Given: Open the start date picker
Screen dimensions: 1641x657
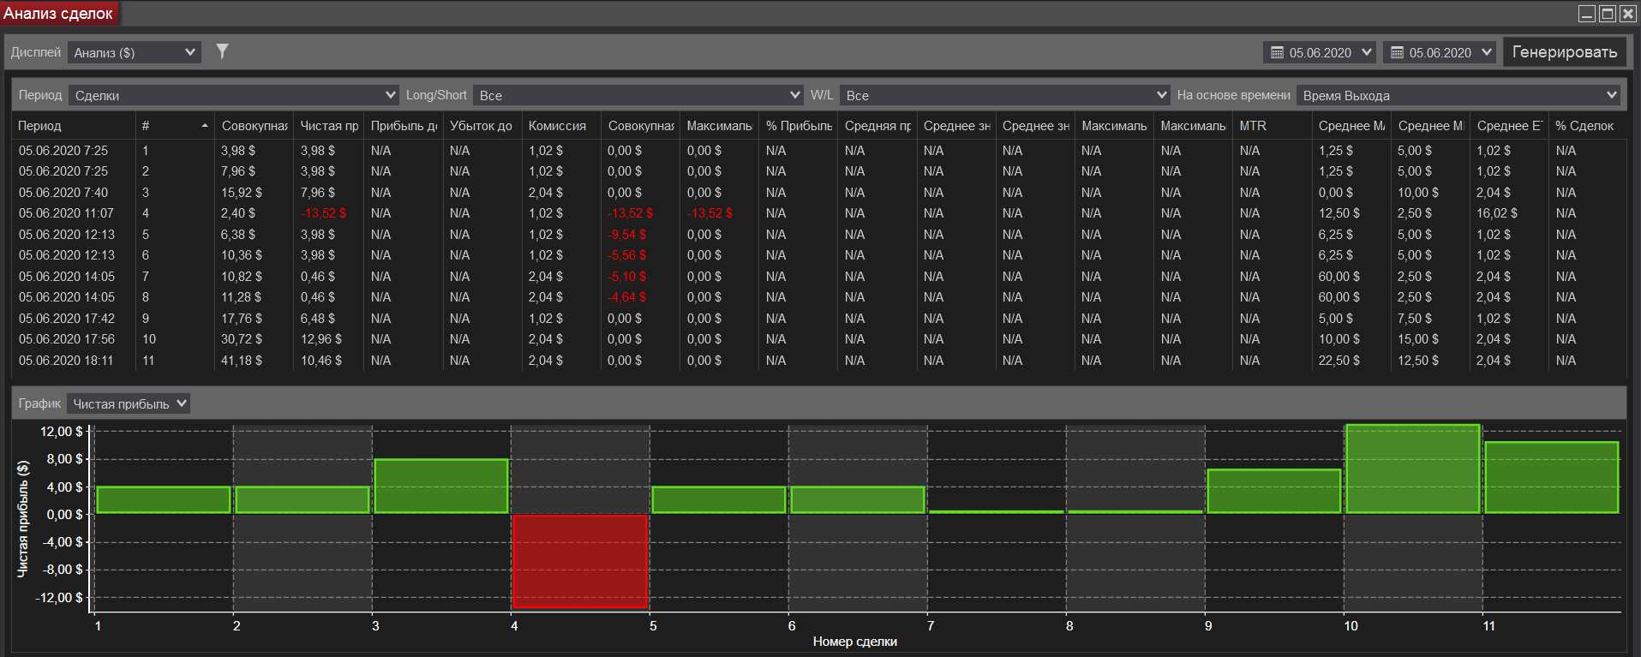Looking at the screenshot, I should 1320,52.
